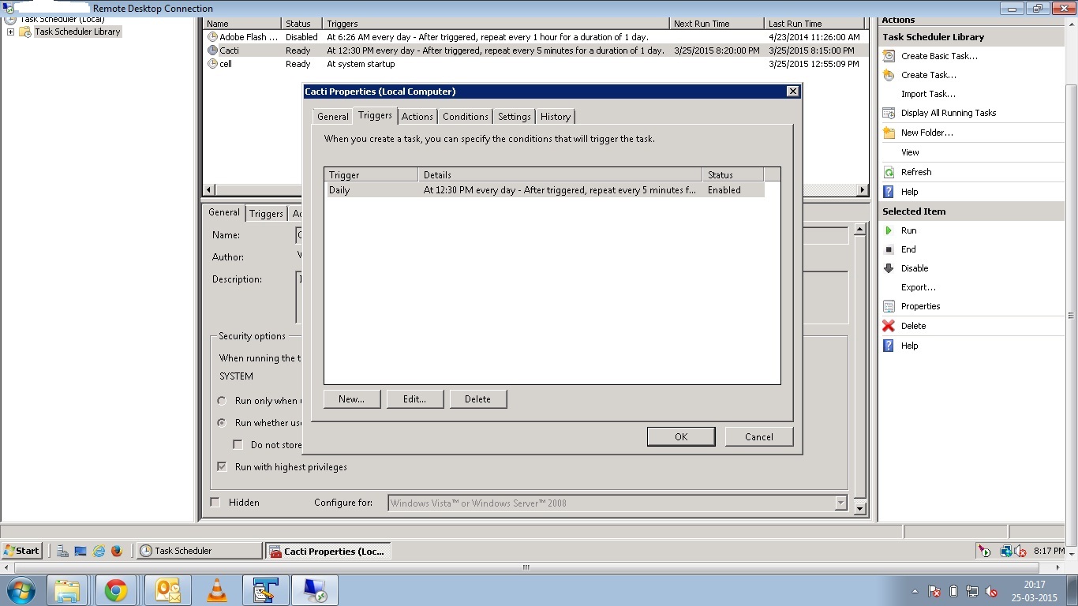
Task: Click the New Folder icon
Action: click(889, 133)
